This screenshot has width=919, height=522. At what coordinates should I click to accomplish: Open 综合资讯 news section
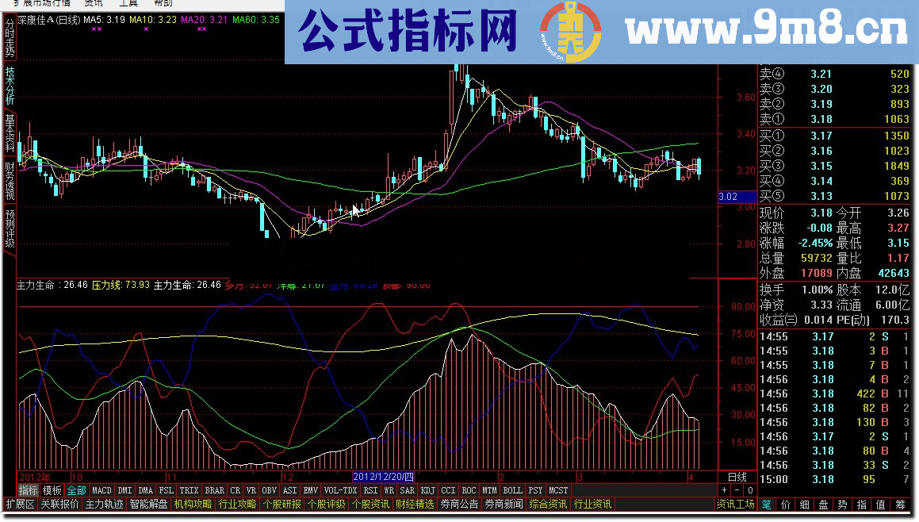[547, 504]
